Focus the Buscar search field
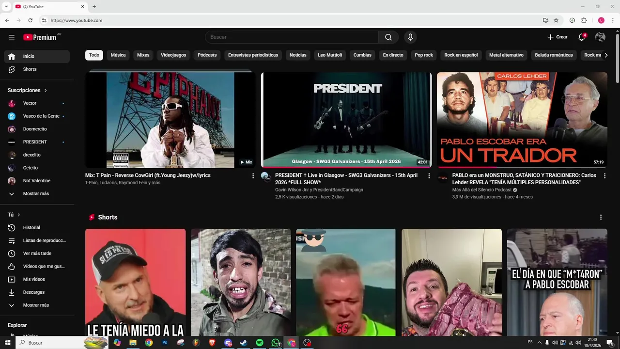The width and height of the screenshot is (620, 349). 292,37
